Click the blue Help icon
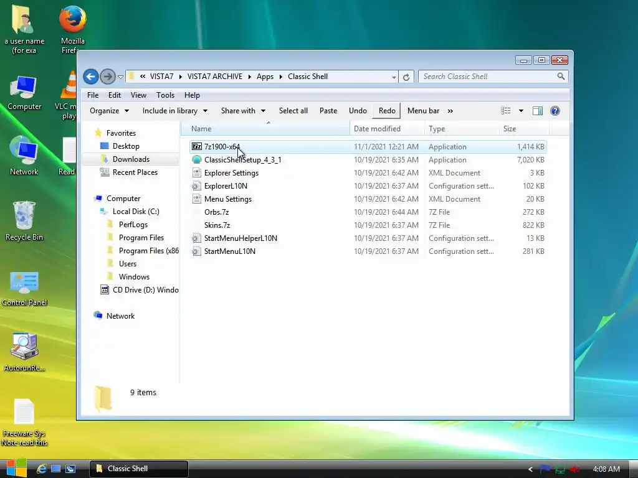Screen dimensions: 638x478 555,111
